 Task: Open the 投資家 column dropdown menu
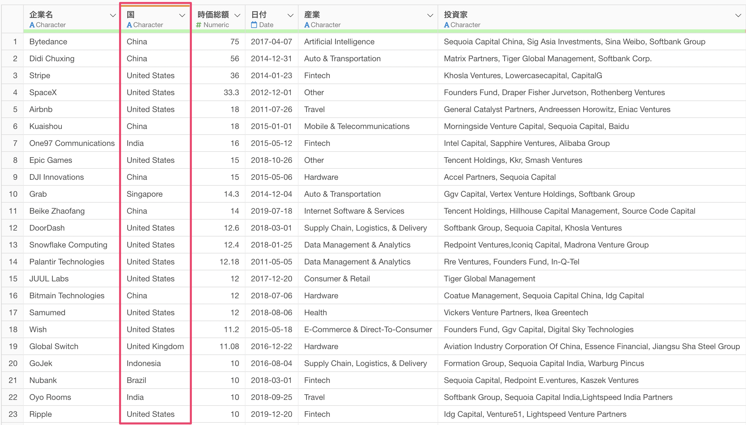click(x=738, y=16)
